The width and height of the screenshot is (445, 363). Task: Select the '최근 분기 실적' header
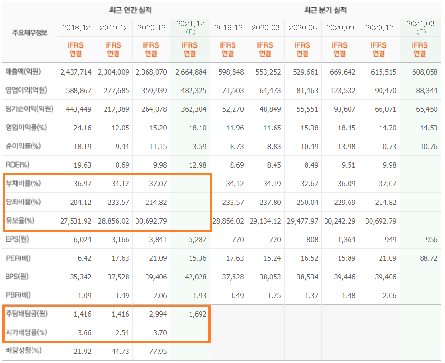[325, 11]
